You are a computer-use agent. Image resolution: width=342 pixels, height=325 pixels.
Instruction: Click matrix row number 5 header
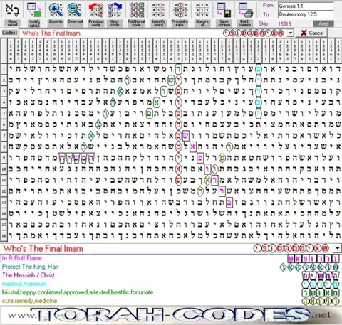pyautogui.click(x=4, y=114)
